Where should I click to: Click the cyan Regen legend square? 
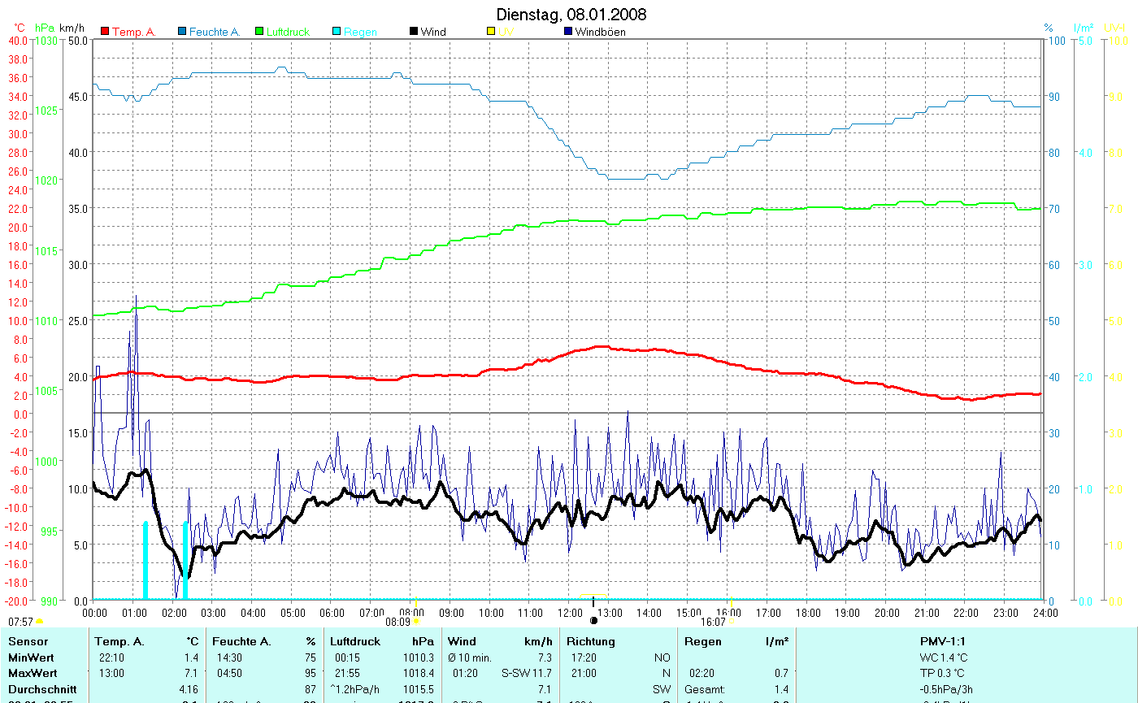[337, 32]
